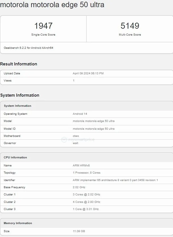Screen dimensions: 173x237
Task: Click the 'Governor' label
Action: click(10, 143)
